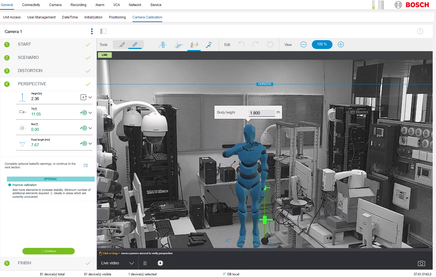Image resolution: width=436 pixels, height=277 pixels.
Task: Pause the live video playback
Action: (x=145, y=263)
